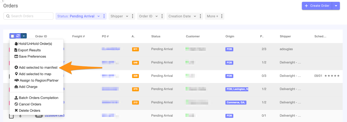
Task: Select Assign to Region/Partner
Action: 36,80
